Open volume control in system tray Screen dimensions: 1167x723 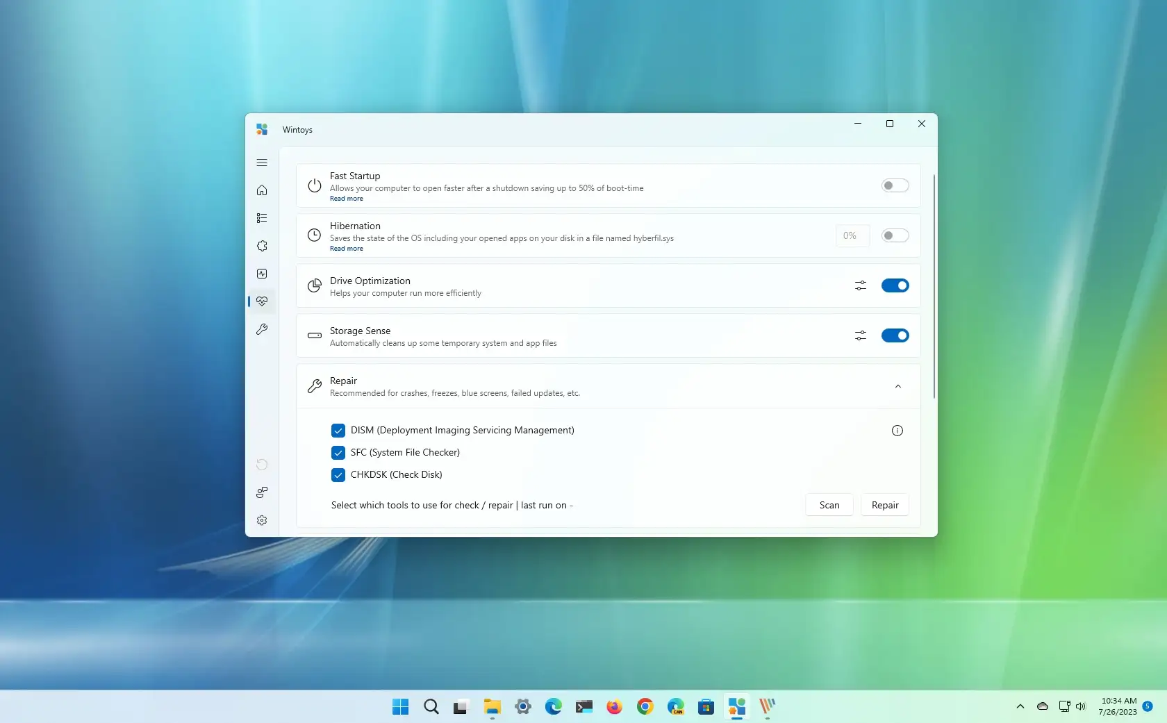pos(1081,706)
